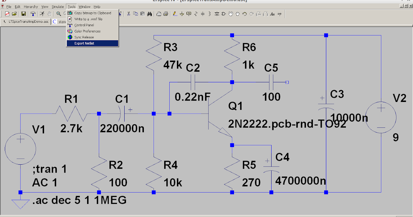Viewport: 413px width, 217px height.
Task: Add text using the Aa tool
Action: [272, 14]
